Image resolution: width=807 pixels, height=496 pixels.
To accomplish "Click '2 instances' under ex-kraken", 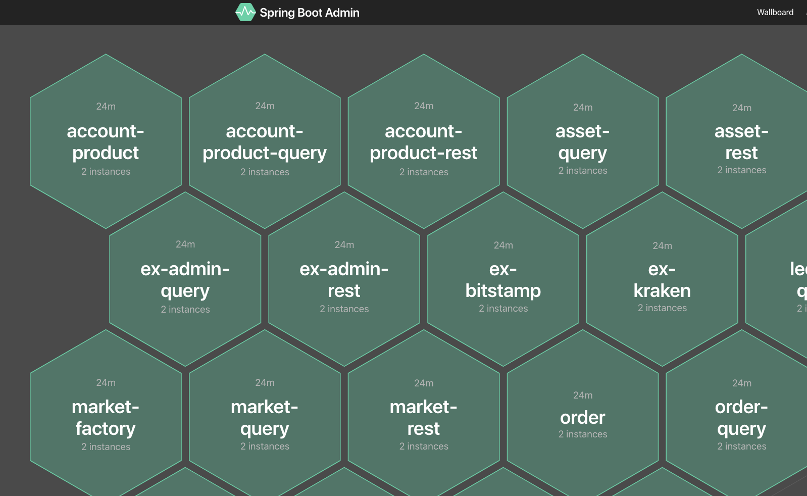I will (x=662, y=308).
